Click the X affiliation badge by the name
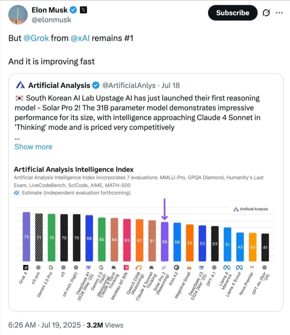The image size is (290, 335). pos(83,10)
